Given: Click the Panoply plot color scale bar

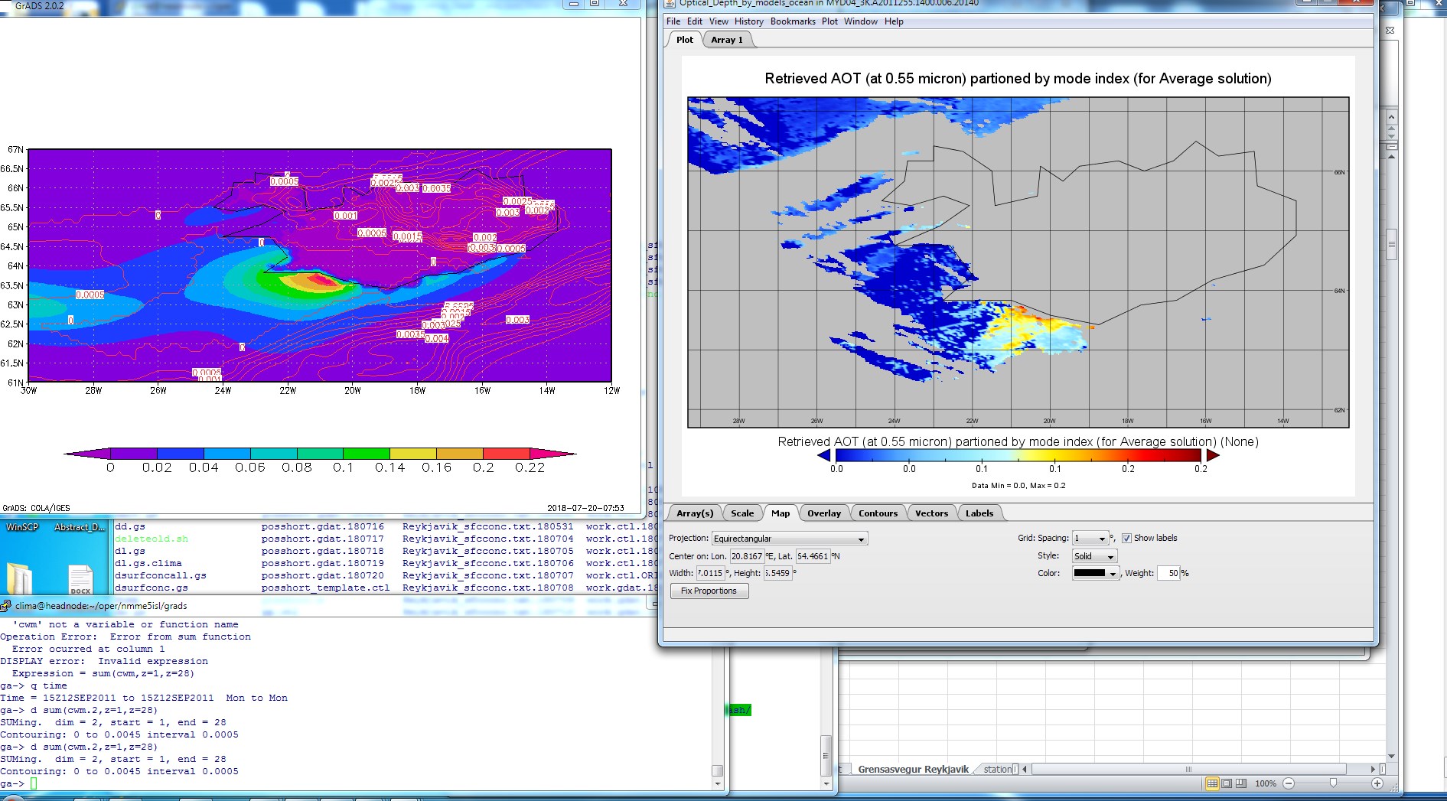Looking at the screenshot, I should 1018,455.
